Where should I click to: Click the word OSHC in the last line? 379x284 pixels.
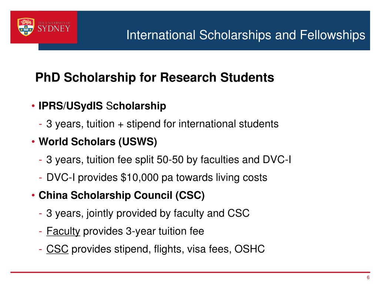(250, 249)
